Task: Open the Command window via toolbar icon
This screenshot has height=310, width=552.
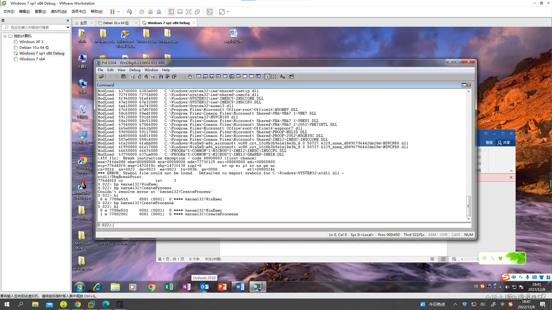Action: (199, 76)
